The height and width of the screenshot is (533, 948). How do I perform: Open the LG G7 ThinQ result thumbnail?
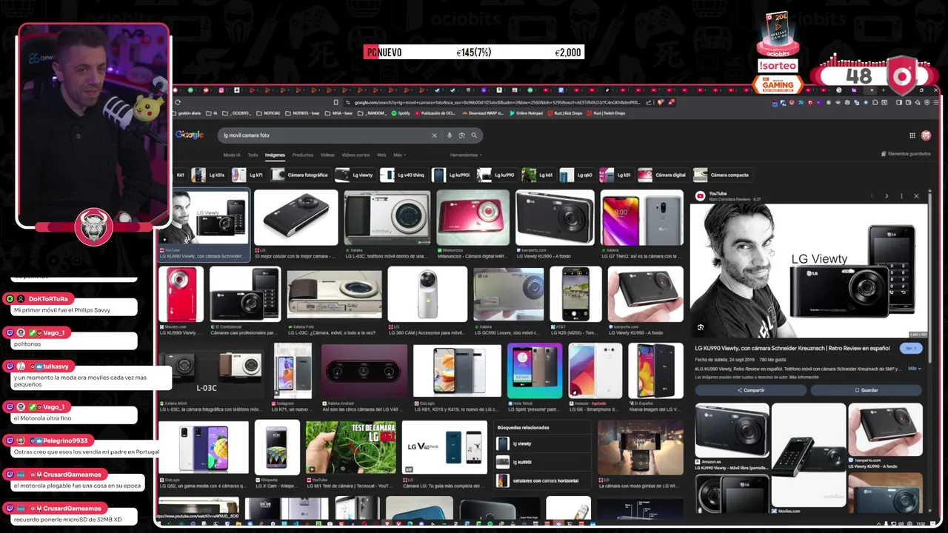[641, 218]
